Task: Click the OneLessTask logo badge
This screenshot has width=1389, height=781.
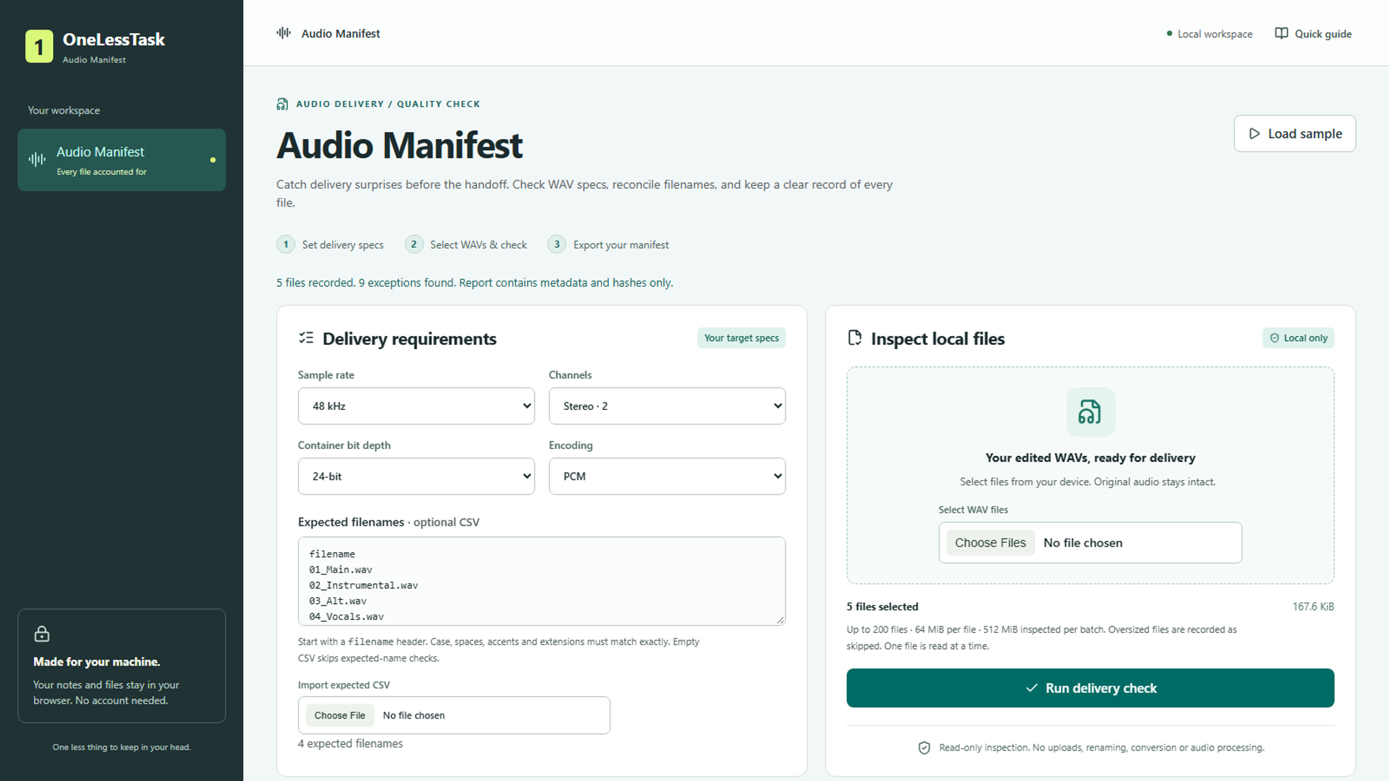Action: [x=39, y=47]
